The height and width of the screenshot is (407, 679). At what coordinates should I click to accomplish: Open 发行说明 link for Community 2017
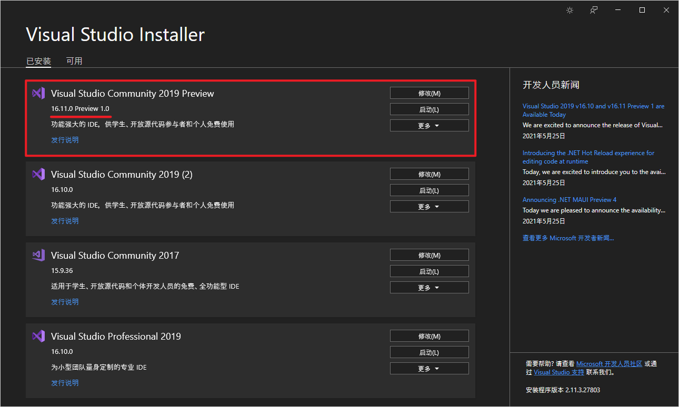[65, 302]
